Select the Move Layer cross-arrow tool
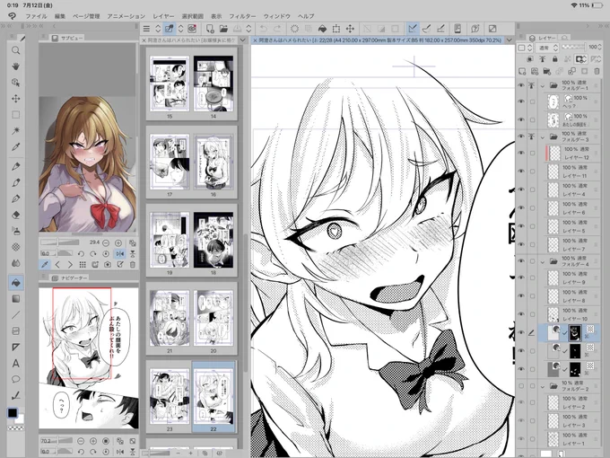Screen dimensions: 610x458 coord(15,99)
